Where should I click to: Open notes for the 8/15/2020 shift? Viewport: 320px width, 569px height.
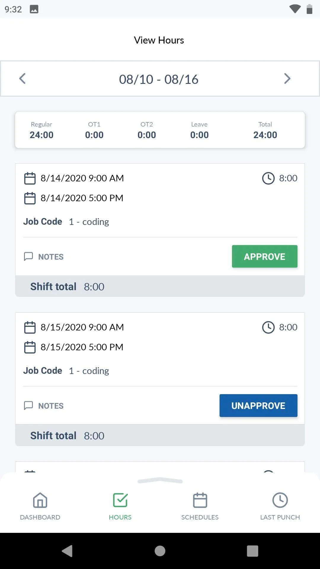click(x=44, y=406)
